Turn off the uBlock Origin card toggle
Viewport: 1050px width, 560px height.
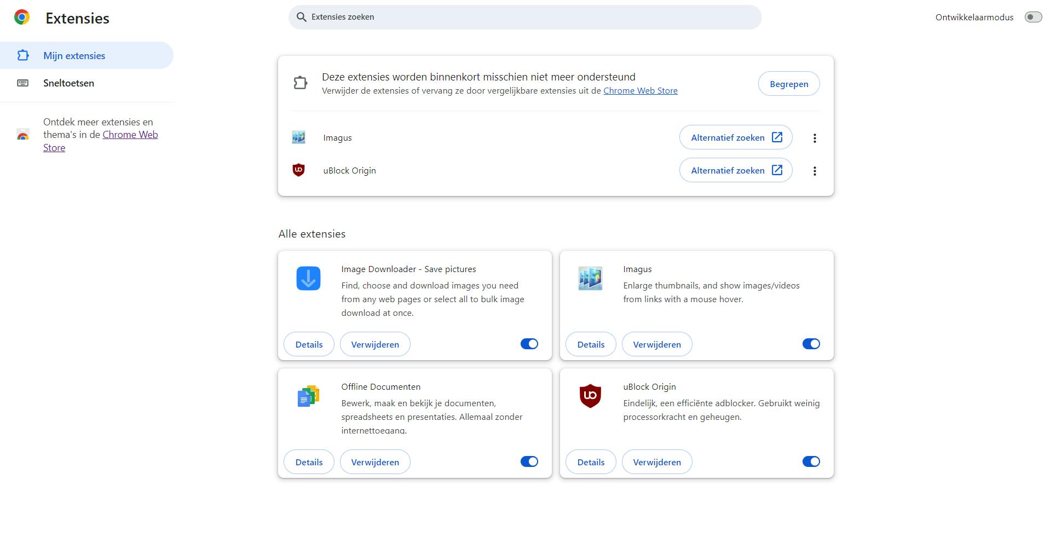tap(811, 461)
